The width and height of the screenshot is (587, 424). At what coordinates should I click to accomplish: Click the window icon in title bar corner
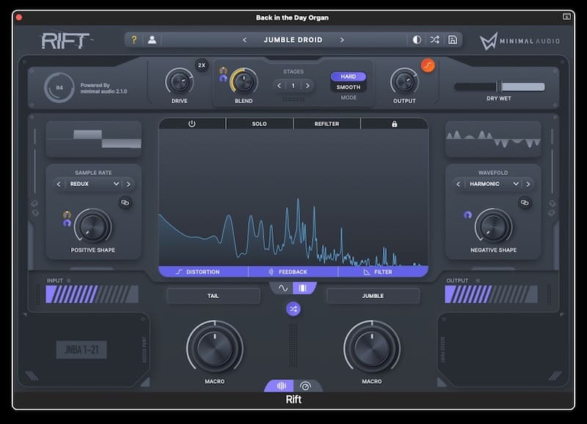coord(566,17)
